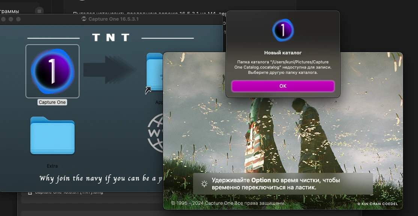Confirm the Новый каталог dialog with OK
418x216 pixels.
pyautogui.click(x=283, y=86)
